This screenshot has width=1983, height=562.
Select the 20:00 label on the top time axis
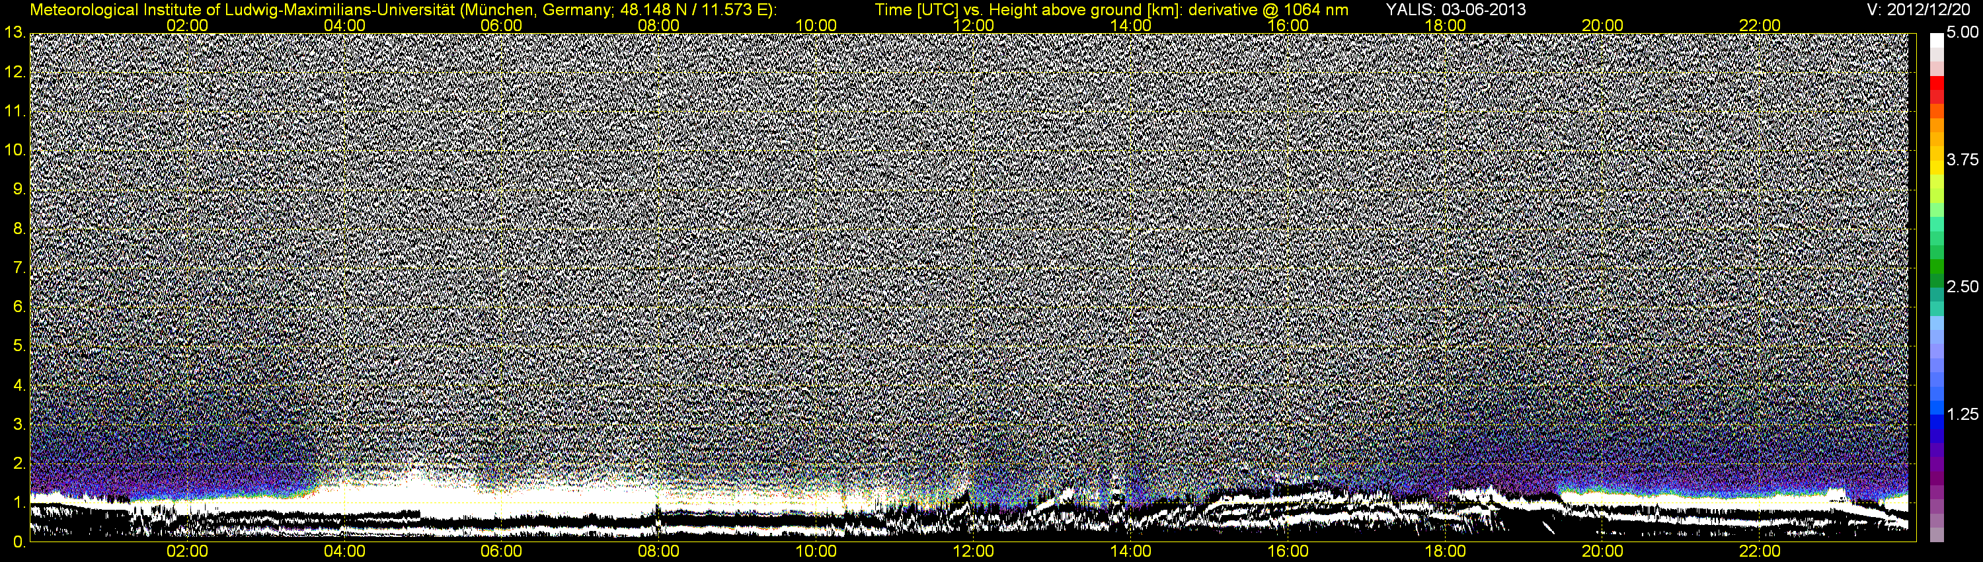1604,25
